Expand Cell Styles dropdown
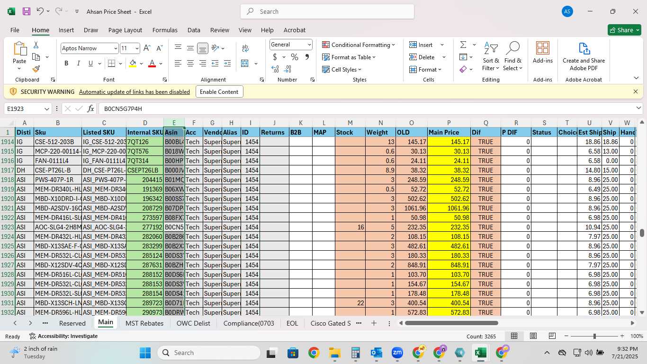The height and width of the screenshot is (364, 647). [x=359, y=70]
